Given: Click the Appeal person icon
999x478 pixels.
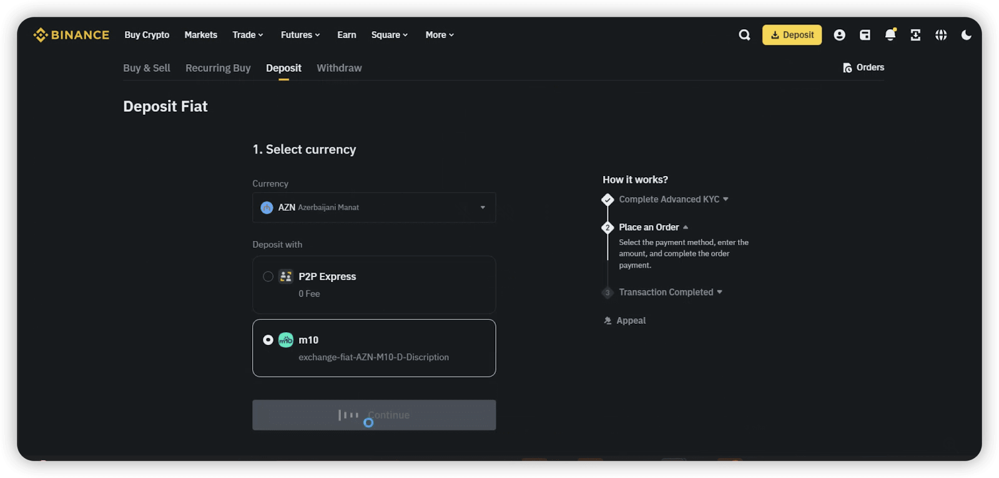Looking at the screenshot, I should coord(608,321).
